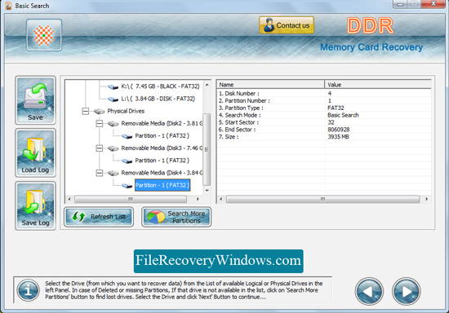Select Removable Media Disk2 entry
The image size is (449, 313).
[162, 123]
